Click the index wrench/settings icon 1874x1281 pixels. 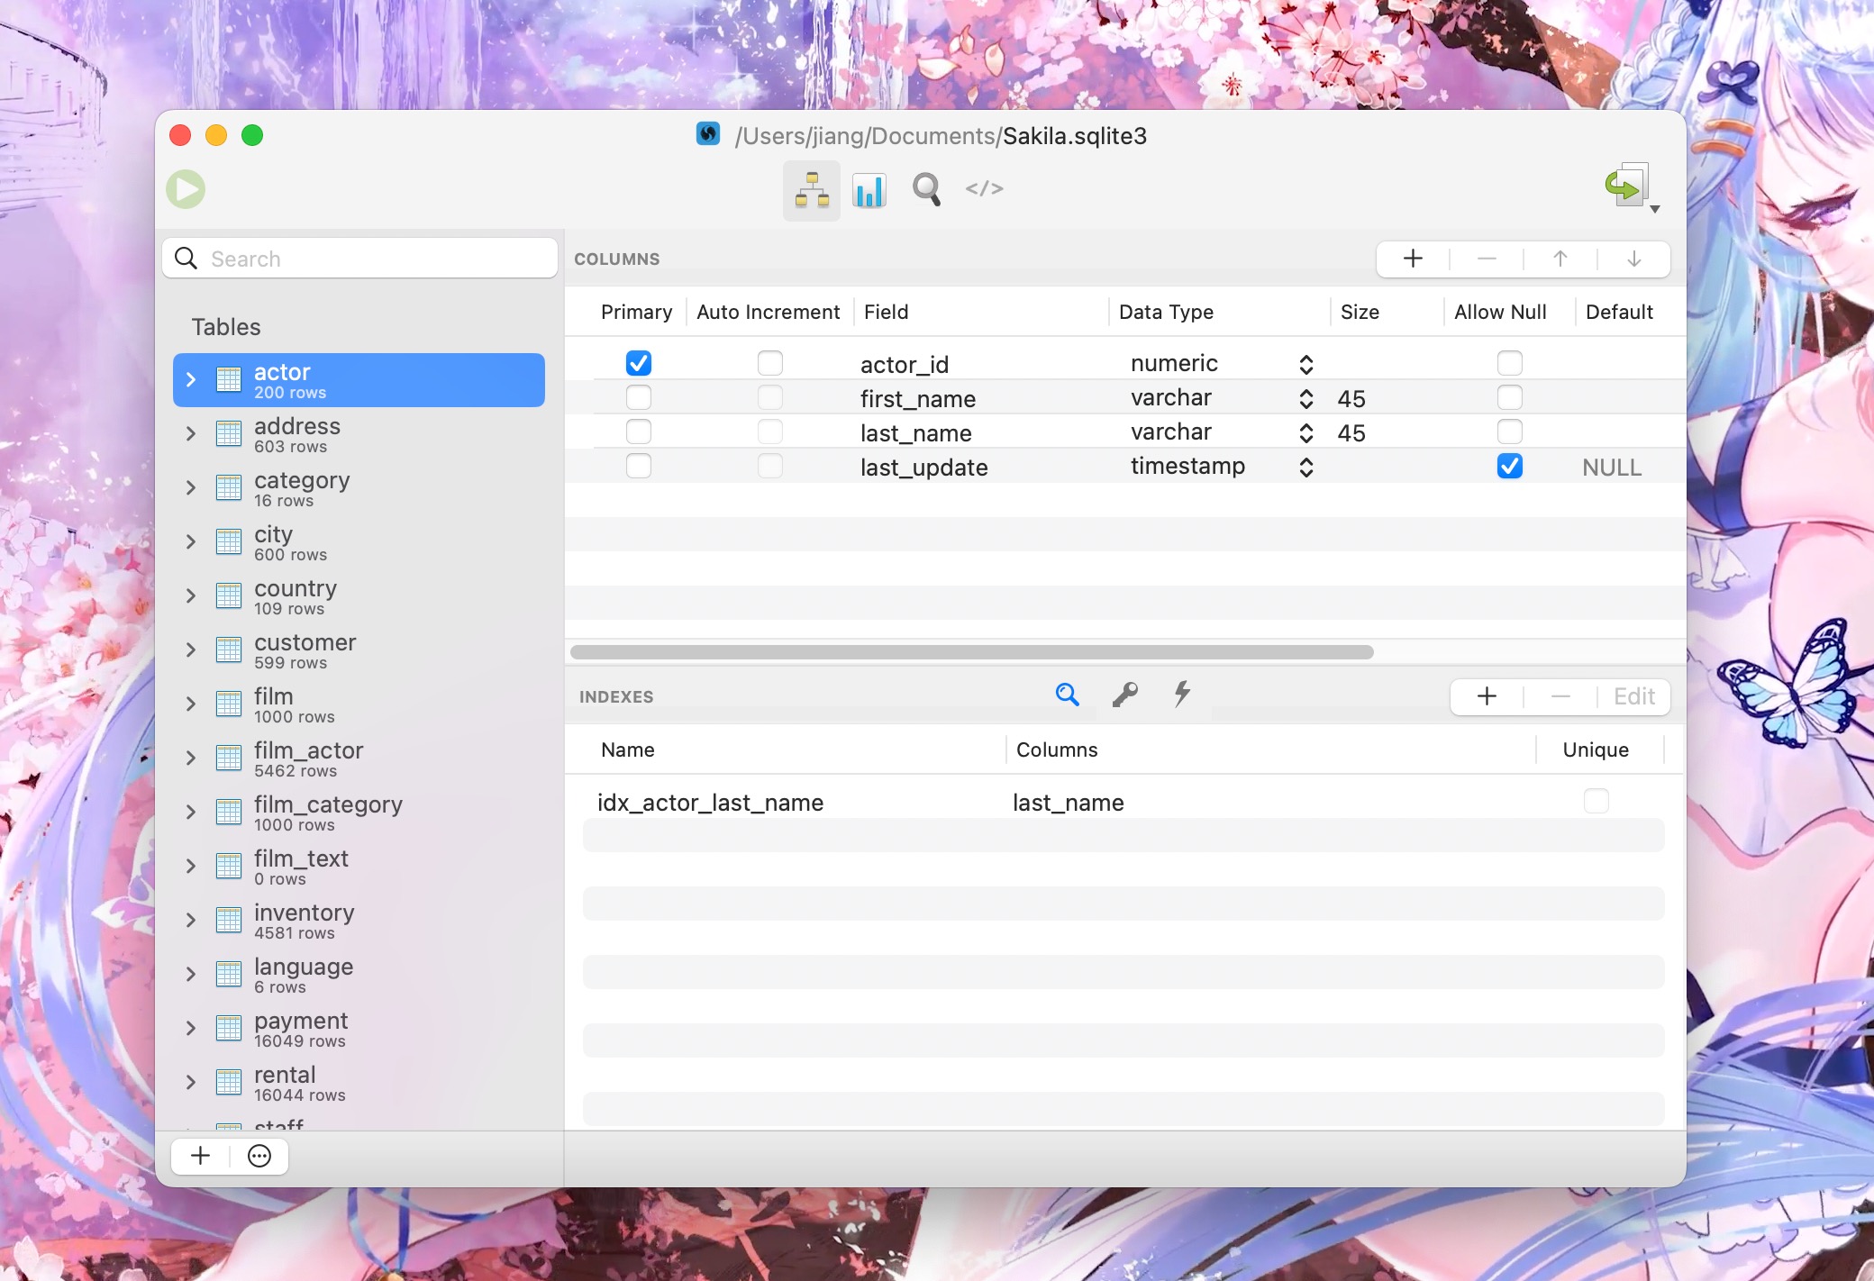[x=1125, y=695]
